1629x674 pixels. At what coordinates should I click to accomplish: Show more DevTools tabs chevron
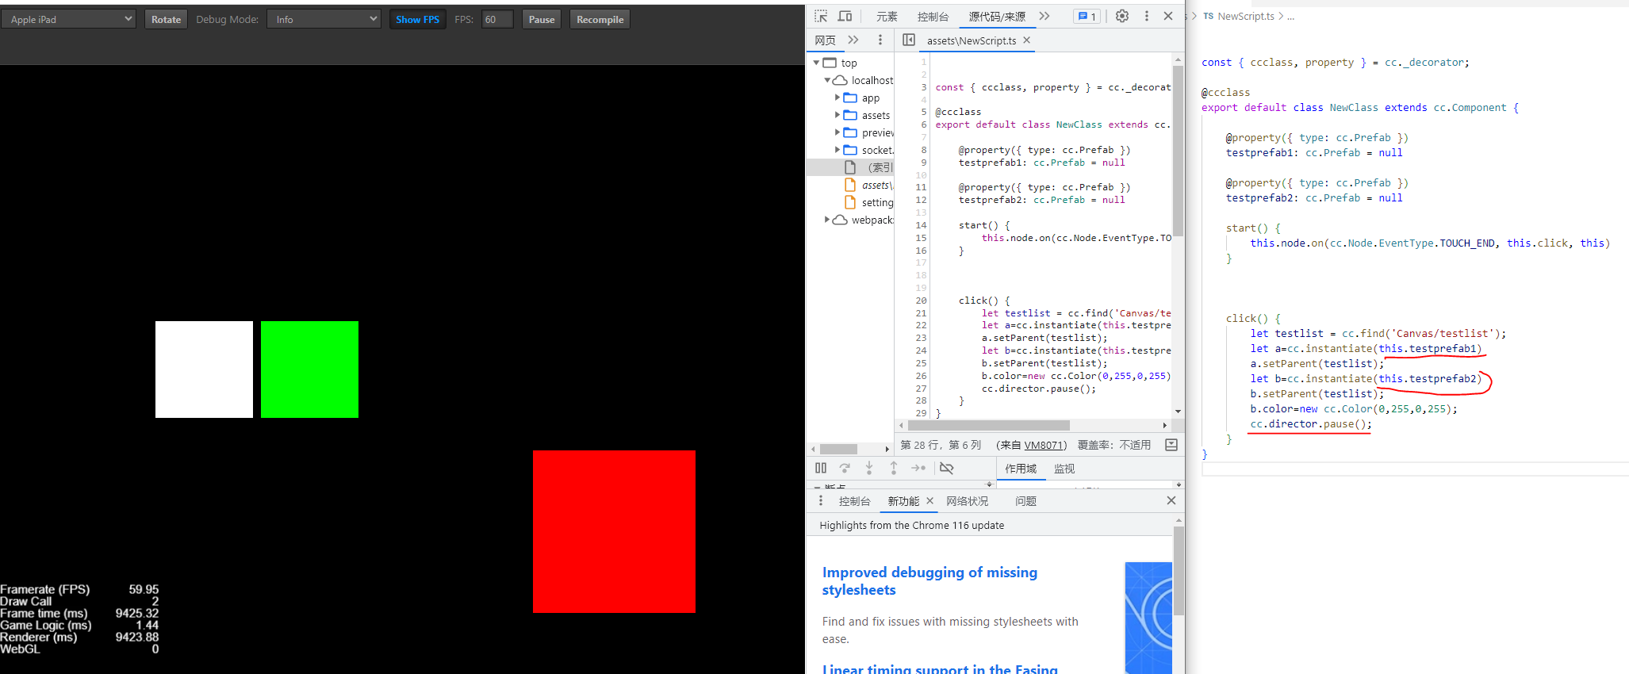1044,16
